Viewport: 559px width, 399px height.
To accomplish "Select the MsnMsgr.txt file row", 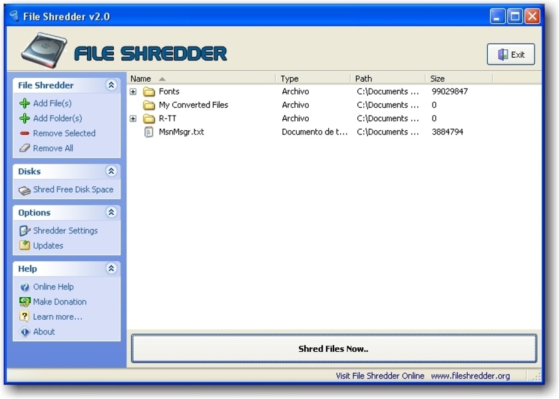I will click(x=181, y=132).
